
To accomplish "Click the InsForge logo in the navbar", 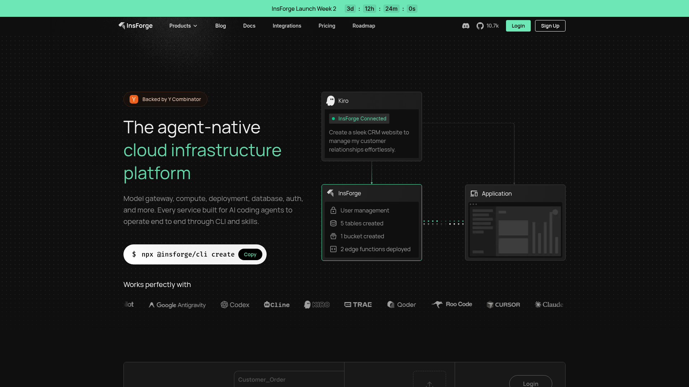I will tap(136, 26).
